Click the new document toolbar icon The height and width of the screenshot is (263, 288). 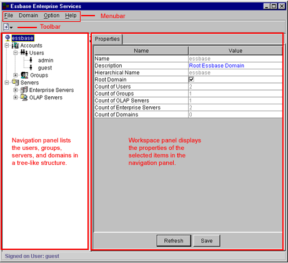(6, 27)
